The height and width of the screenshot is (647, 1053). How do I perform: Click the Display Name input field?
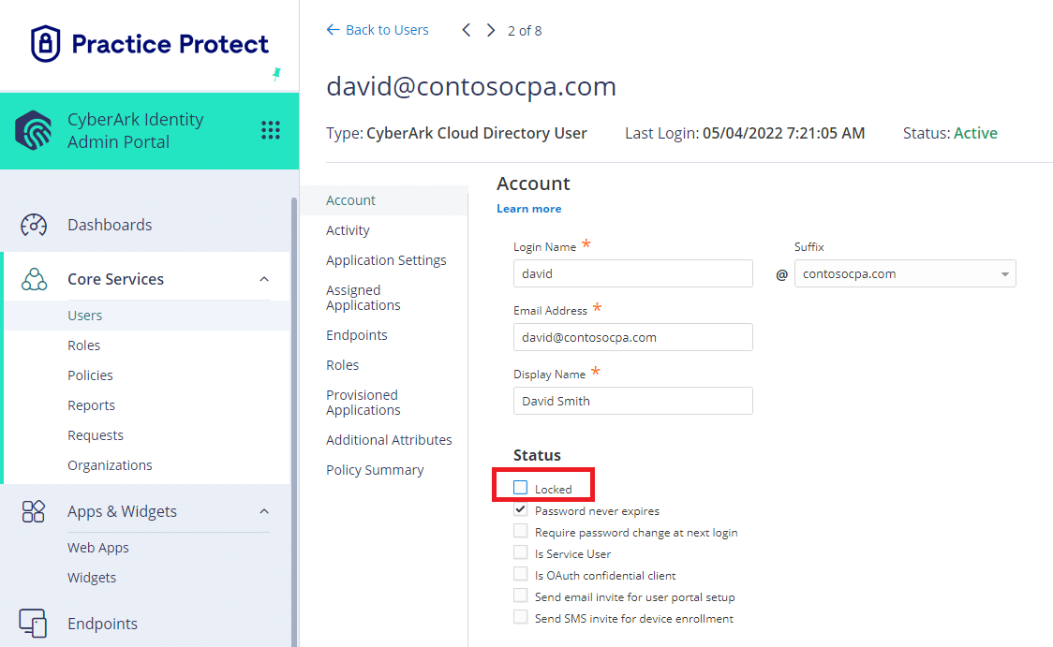tap(632, 401)
